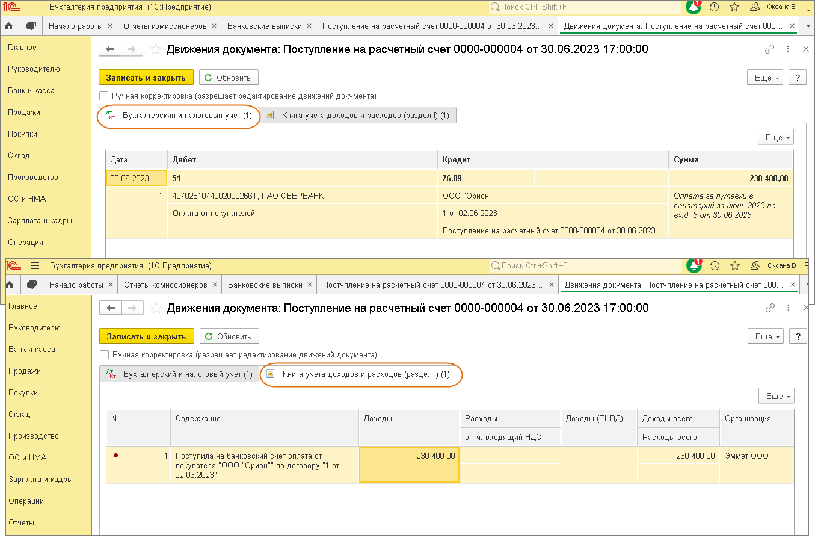
Task: Go back using left arrow in upper window
Action: pyautogui.click(x=109, y=49)
